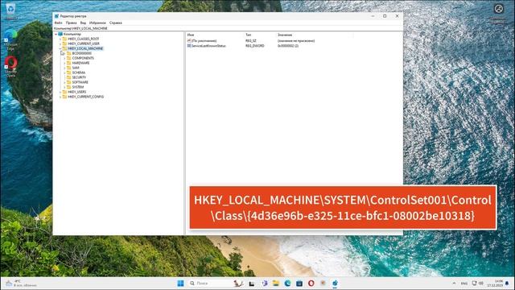Click the BCD00000000 folder icon
The height and width of the screenshot is (290, 515).
pyautogui.click(x=68, y=53)
